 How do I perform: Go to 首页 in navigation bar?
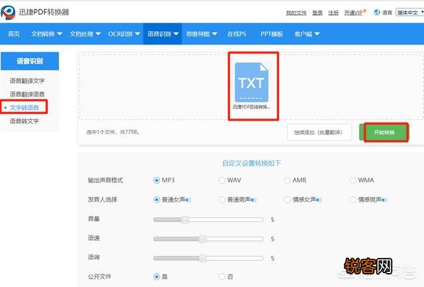point(14,34)
